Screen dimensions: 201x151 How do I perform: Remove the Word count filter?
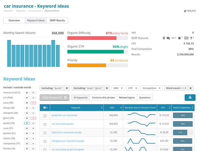point(190,88)
